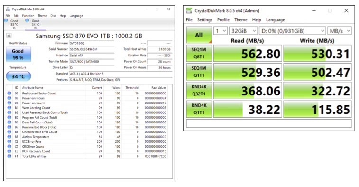Click the 115.85 RND4K Q1T1 write result

click(x=317, y=109)
